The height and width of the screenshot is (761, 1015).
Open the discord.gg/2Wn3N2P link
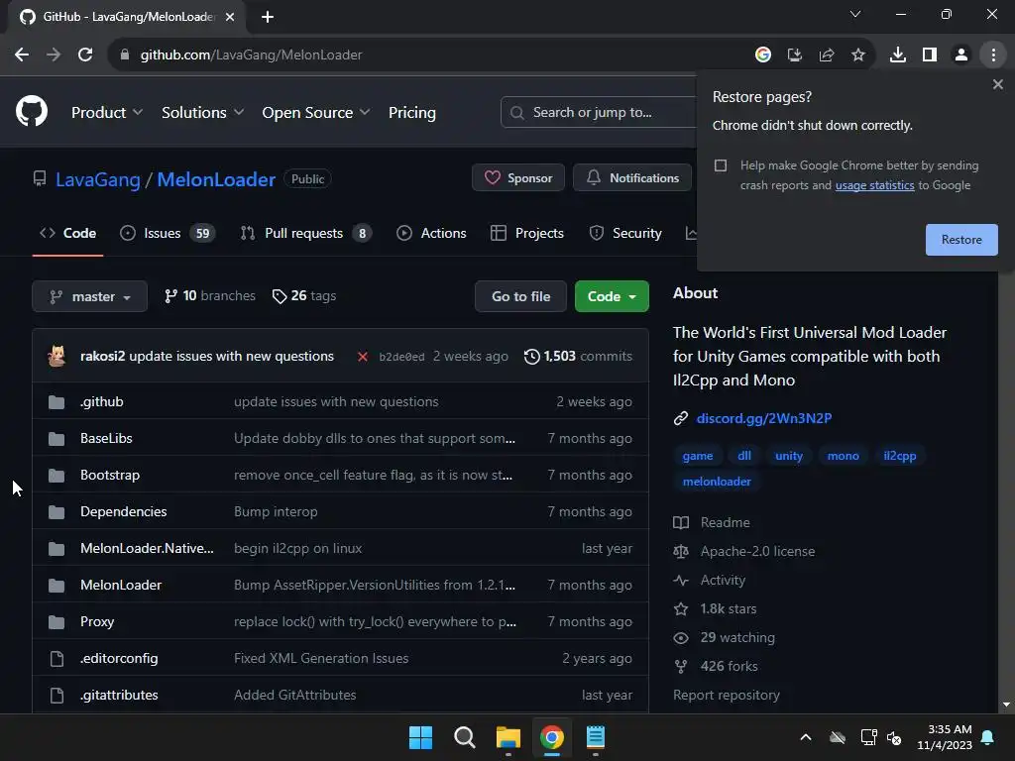coord(764,418)
